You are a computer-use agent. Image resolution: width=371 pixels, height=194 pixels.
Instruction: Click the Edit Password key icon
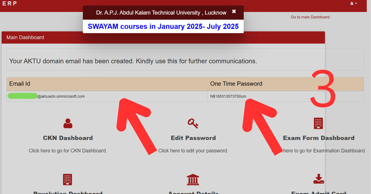click(193, 123)
